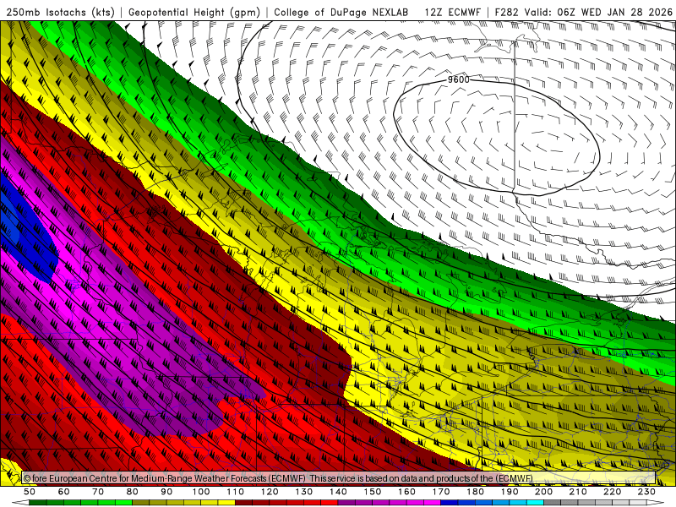
Task: Pick the dark blue swatch right after 170
Action: pos(450,503)
